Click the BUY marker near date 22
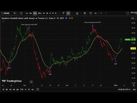137x103 pixels. pos(9,68)
